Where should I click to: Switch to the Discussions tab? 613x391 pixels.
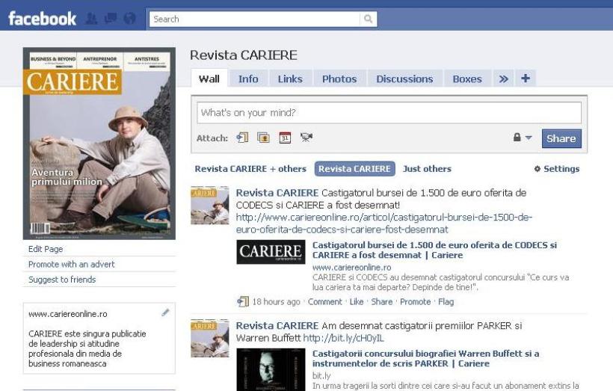(404, 79)
